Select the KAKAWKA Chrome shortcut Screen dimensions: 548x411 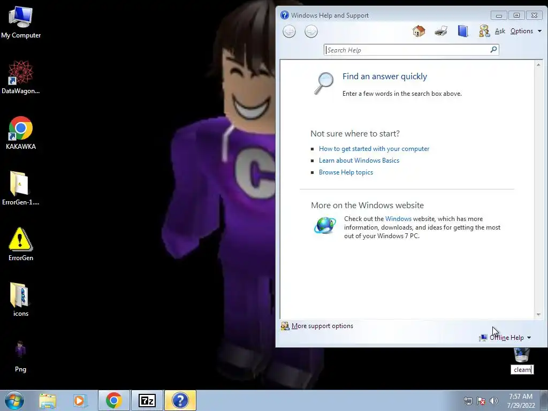coord(21,133)
